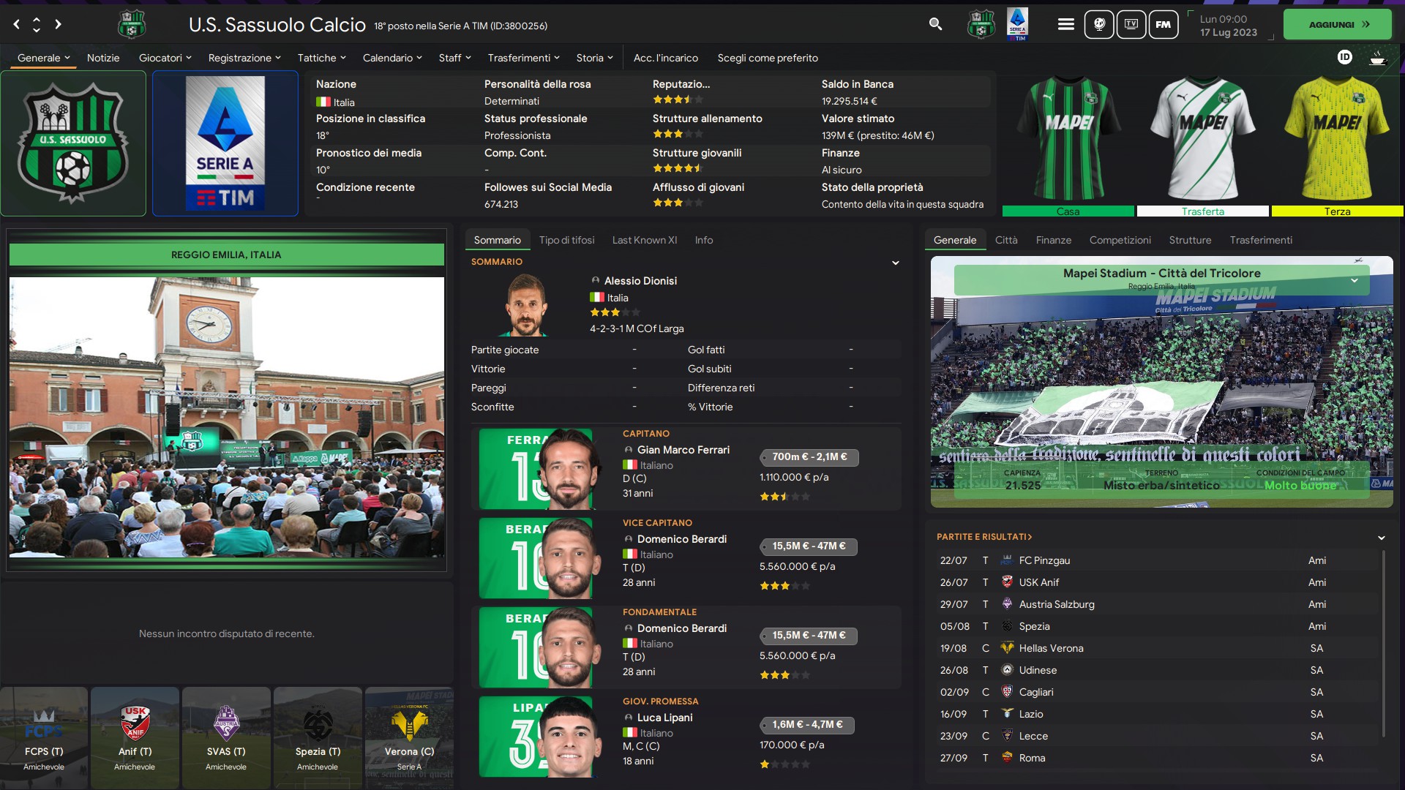
Task: Switch to the Finanze tab
Action: [x=1053, y=240]
